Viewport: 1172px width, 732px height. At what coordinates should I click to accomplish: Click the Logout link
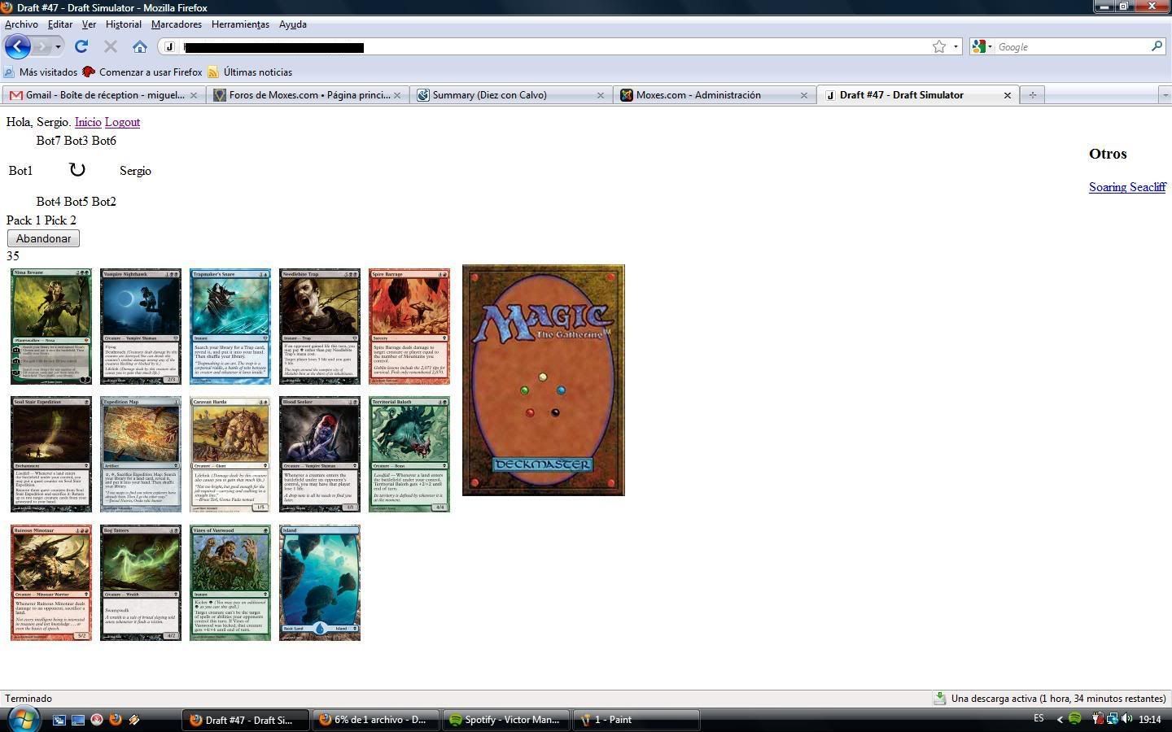(x=122, y=122)
